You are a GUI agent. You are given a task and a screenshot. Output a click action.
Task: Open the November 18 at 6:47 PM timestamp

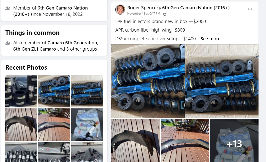click(x=144, y=14)
